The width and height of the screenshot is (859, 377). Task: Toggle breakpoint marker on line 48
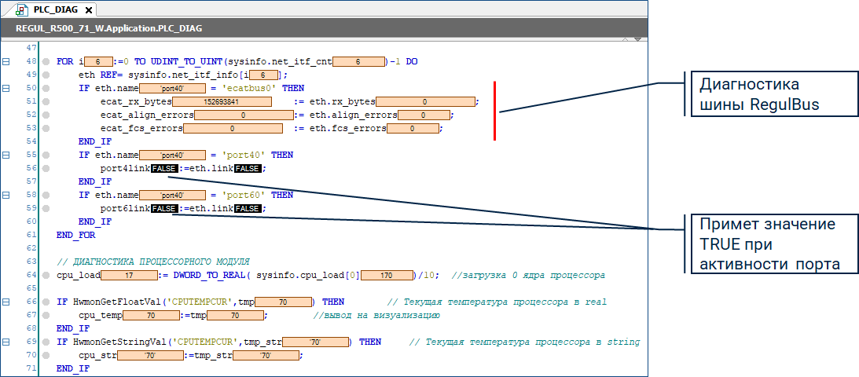pyautogui.click(x=46, y=61)
